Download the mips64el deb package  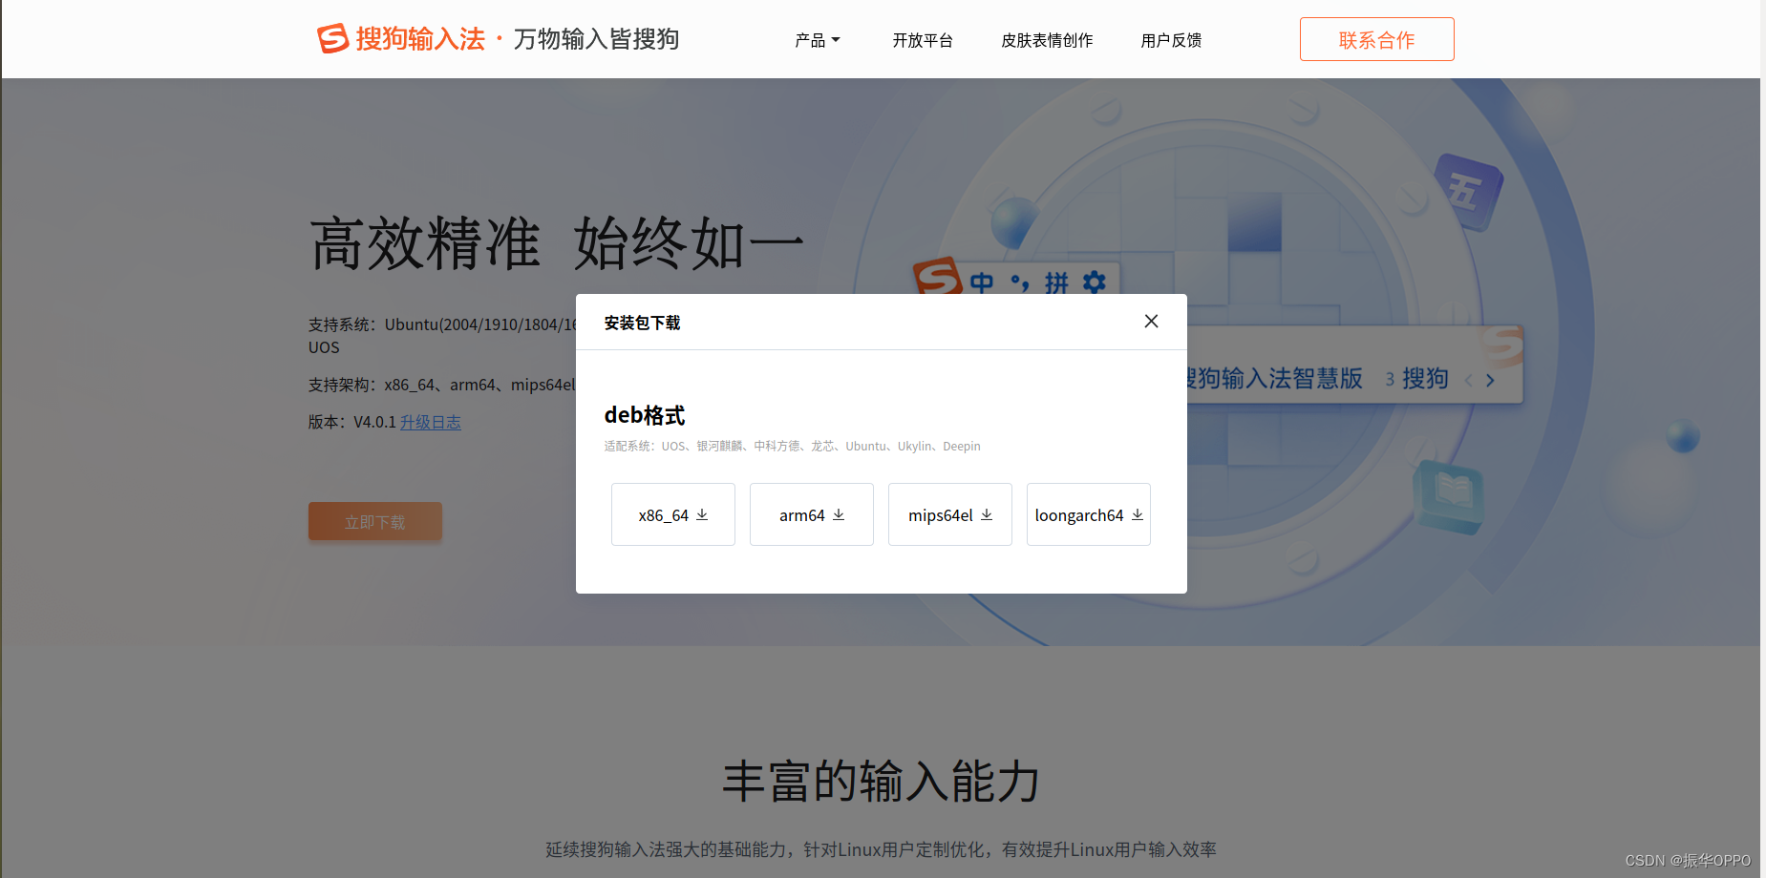tap(949, 514)
